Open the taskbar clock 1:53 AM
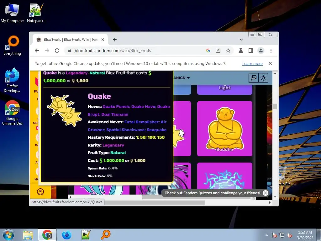The height and width of the screenshot is (241, 321). tap(305, 235)
